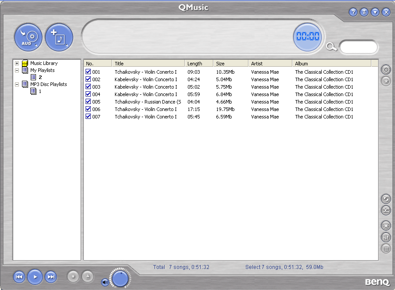Click the MP3 Disc Playlists icon

25,84
